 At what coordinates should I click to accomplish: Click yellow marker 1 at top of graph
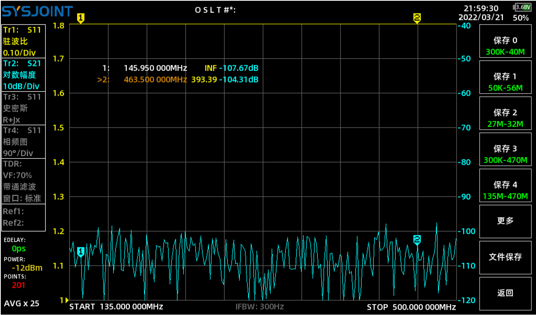click(x=81, y=18)
